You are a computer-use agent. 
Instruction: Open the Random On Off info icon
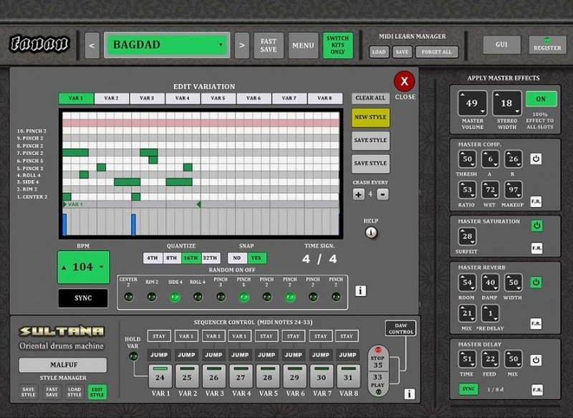361,290
